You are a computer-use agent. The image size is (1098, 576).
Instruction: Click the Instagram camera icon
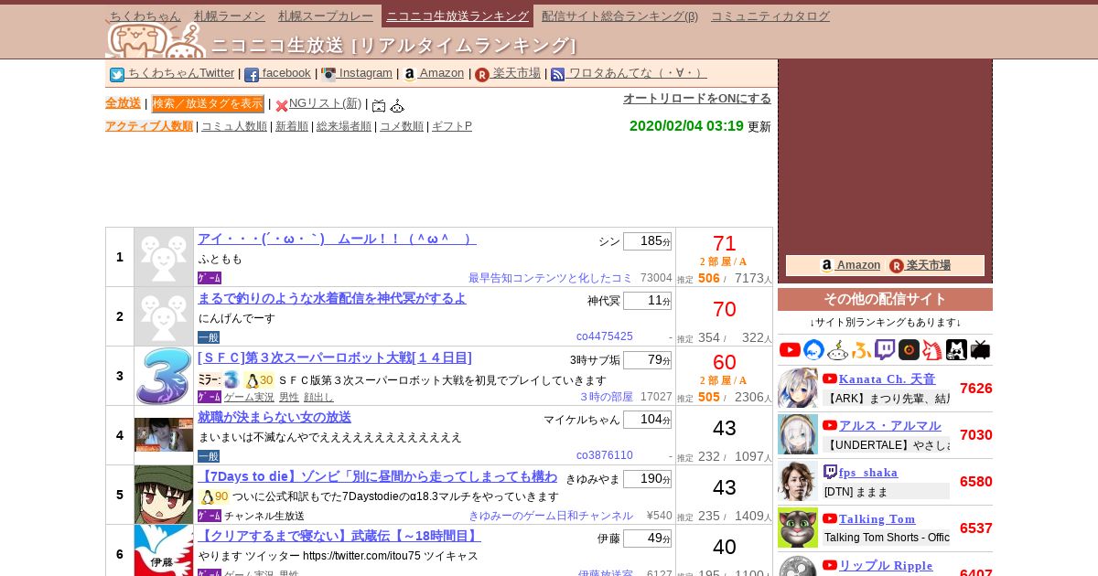point(328,75)
